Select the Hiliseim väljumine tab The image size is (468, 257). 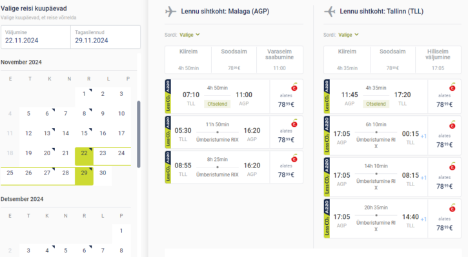(438, 59)
